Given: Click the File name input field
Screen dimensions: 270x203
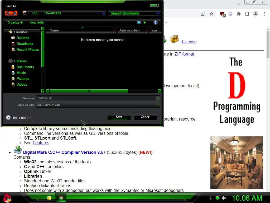Looking at the screenshot, I should point(96,98).
